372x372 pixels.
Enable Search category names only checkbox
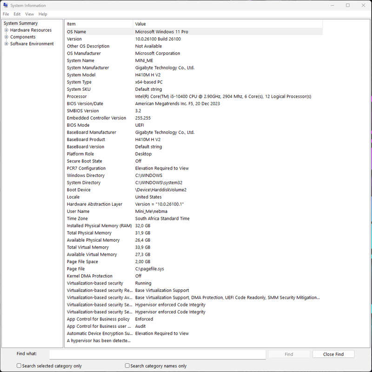click(x=127, y=365)
